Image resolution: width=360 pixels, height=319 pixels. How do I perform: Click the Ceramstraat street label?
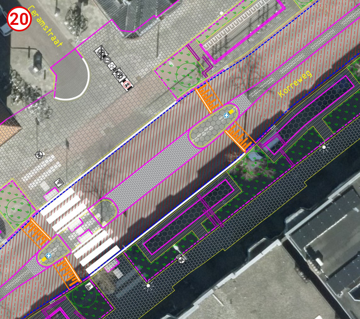(45, 26)
